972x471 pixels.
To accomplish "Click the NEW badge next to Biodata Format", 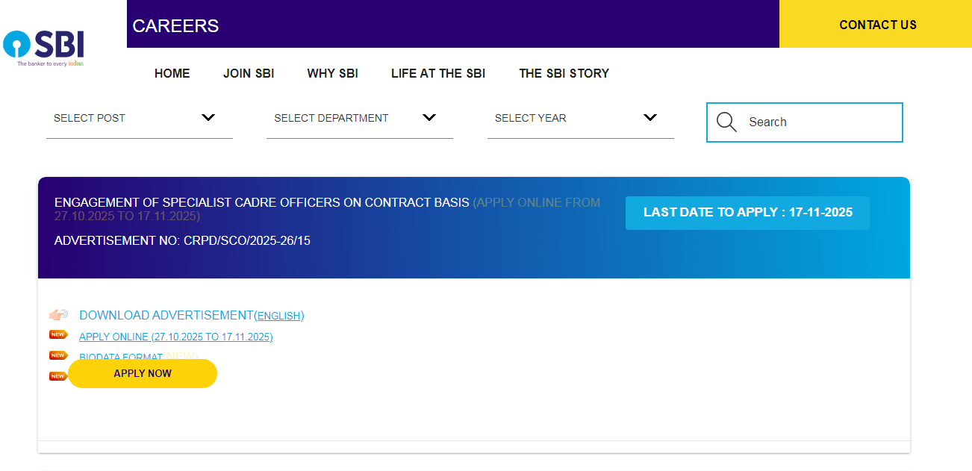I will pyautogui.click(x=57, y=355).
